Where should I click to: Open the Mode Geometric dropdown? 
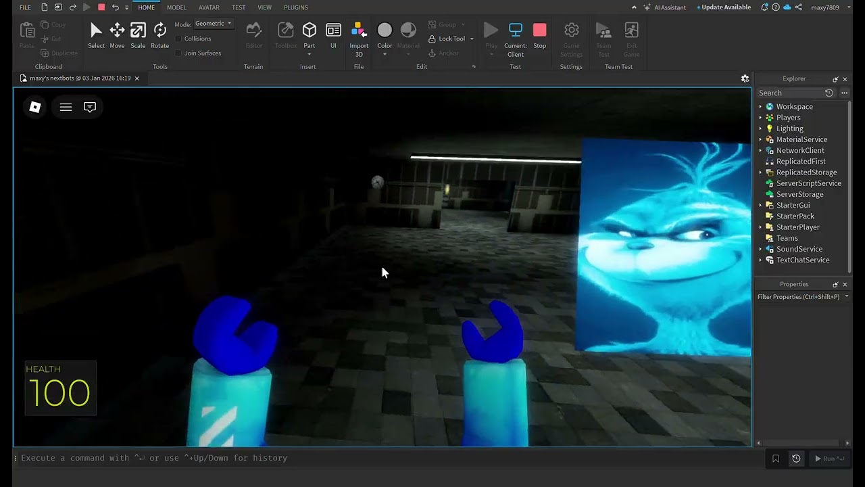[213, 24]
